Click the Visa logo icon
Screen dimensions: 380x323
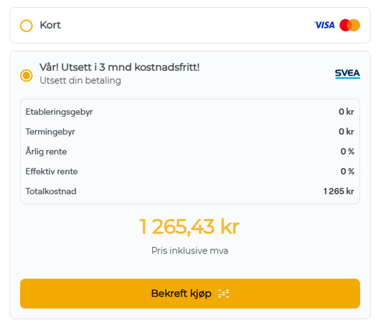(x=324, y=25)
